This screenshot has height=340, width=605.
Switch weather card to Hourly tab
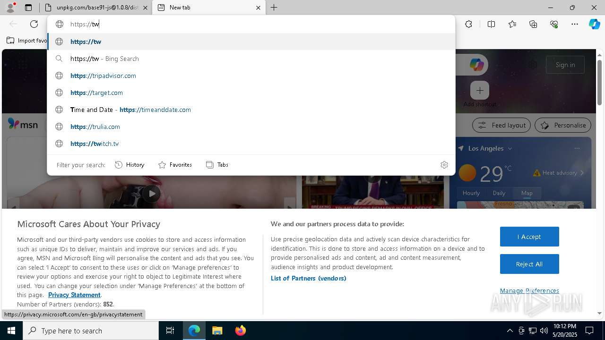click(471, 193)
